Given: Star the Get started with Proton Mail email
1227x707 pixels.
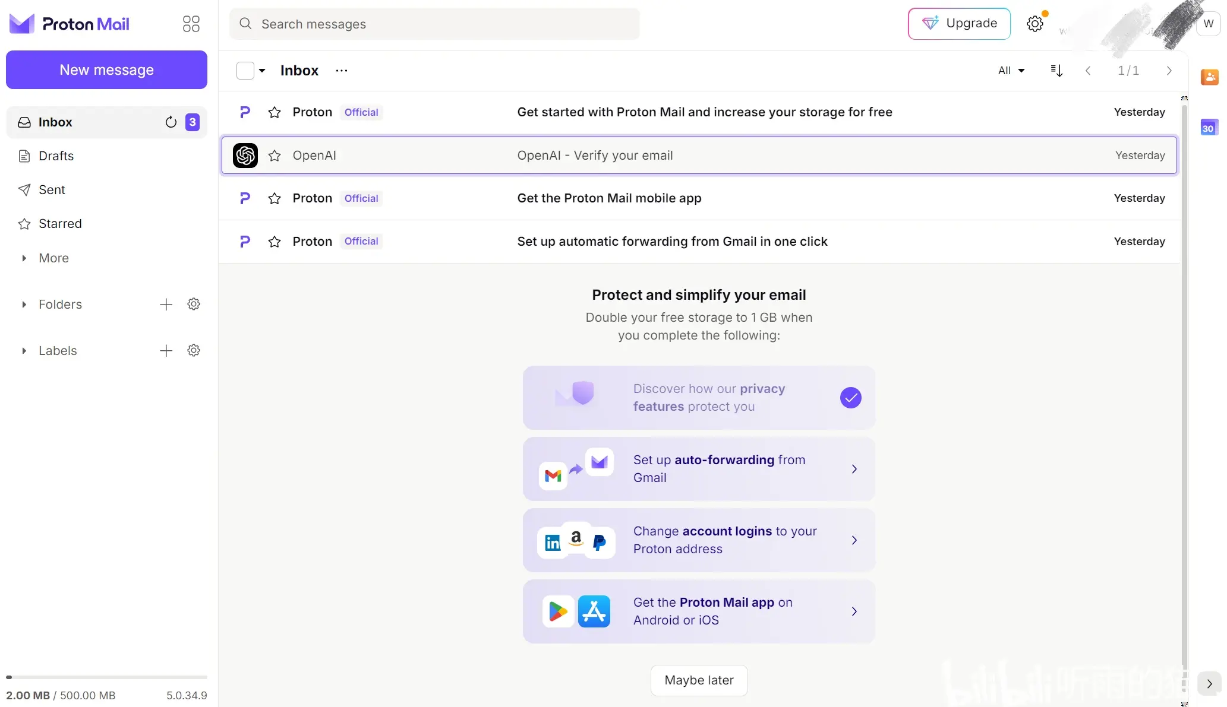Looking at the screenshot, I should pos(274,112).
